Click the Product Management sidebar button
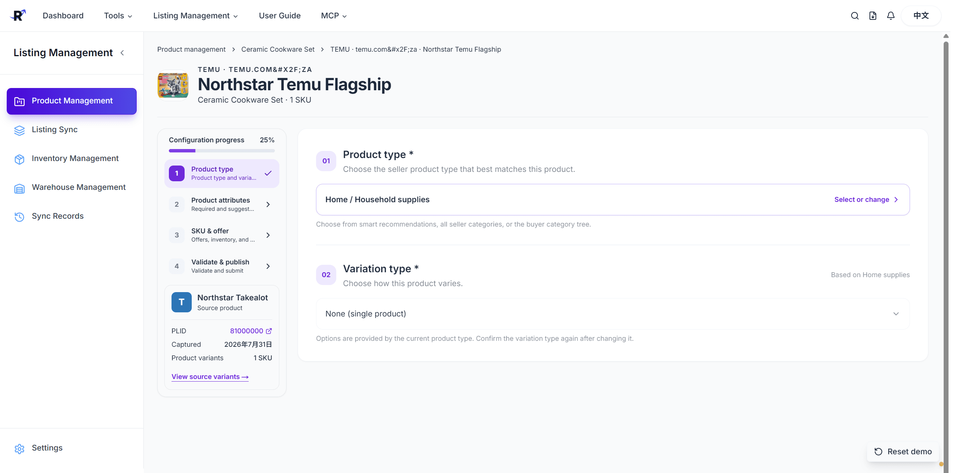Viewport: 959px width, 473px height. (x=72, y=101)
